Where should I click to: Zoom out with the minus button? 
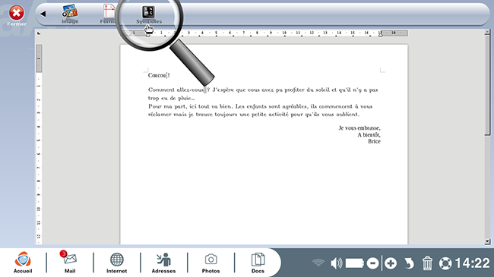click(x=372, y=263)
